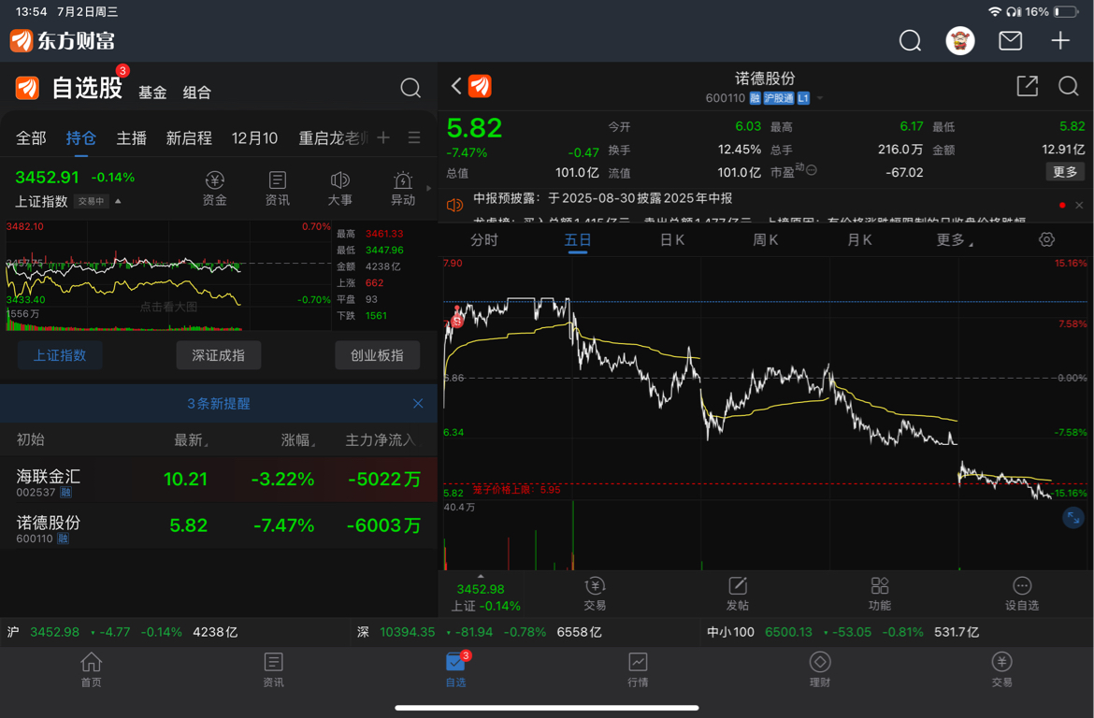Open 资金 capital flow icon
This screenshot has width=1094, height=718.
click(215, 189)
